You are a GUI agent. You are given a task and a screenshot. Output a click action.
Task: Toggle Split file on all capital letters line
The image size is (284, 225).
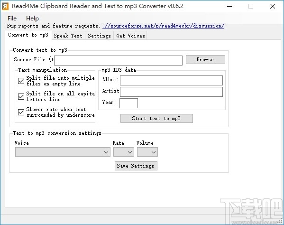pyautogui.click(x=21, y=96)
